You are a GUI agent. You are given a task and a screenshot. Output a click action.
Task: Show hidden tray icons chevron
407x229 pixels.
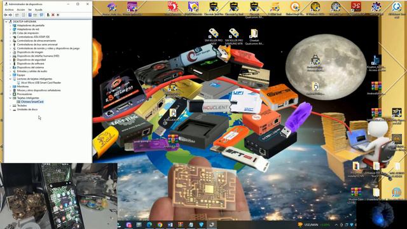pos(336,225)
